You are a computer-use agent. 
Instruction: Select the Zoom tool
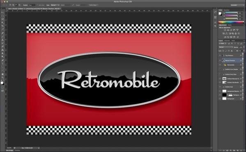click(2, 77)
